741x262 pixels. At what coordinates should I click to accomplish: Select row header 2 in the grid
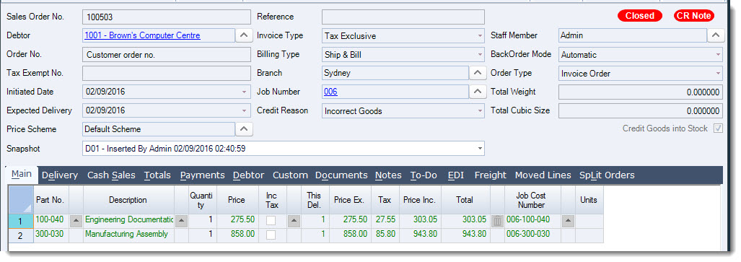21,235
